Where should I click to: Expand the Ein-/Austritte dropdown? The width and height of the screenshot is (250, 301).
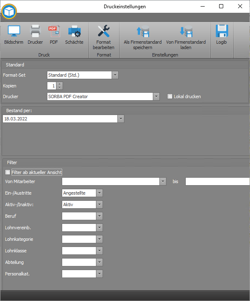(x=99, y=193)
